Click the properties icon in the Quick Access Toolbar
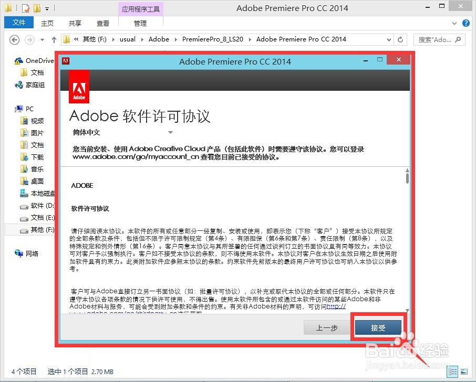The height and width of the screenshot is (382, 476). click(25, 7)
